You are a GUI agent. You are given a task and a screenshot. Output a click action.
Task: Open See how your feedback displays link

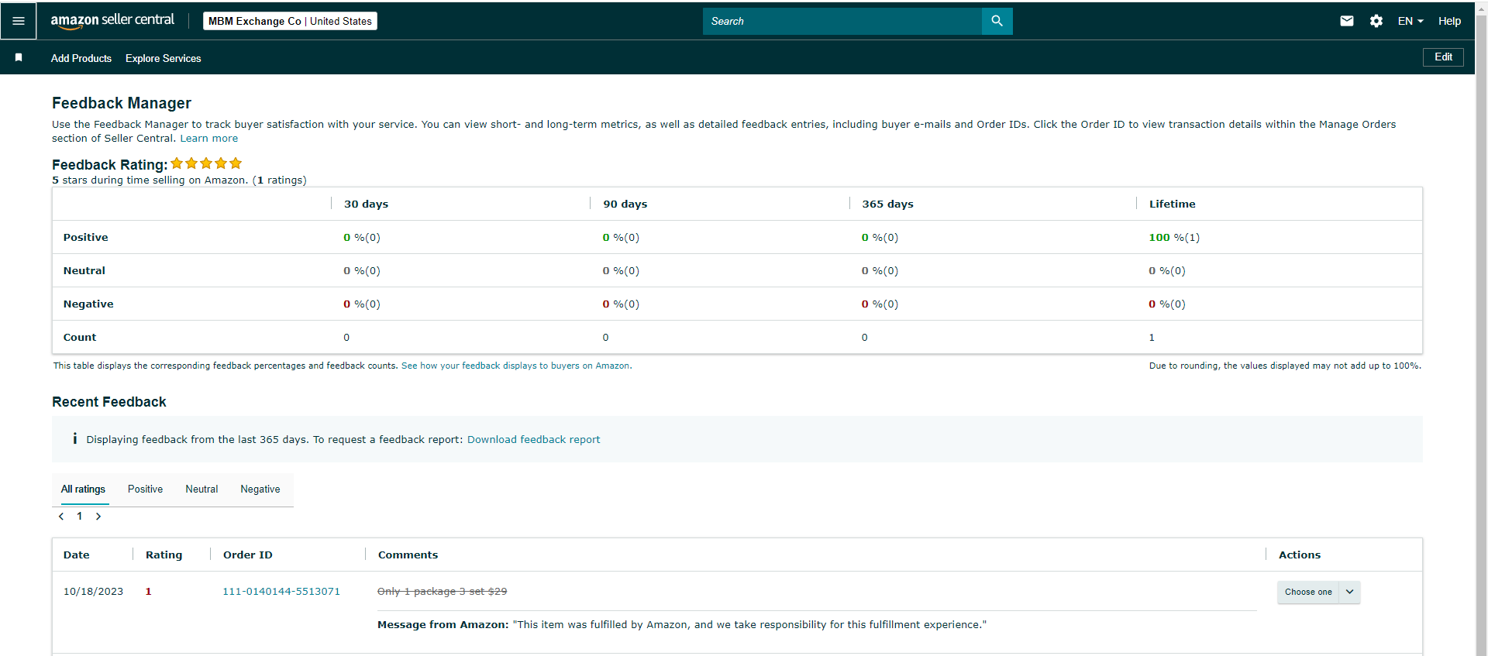click(x=515, y=366)
